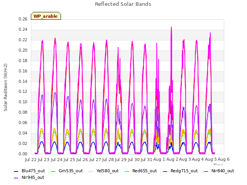Click the orange Red655_out legend swatch
Image resolution: width=247 pixels, height=185 pixels.
(127, 171)
